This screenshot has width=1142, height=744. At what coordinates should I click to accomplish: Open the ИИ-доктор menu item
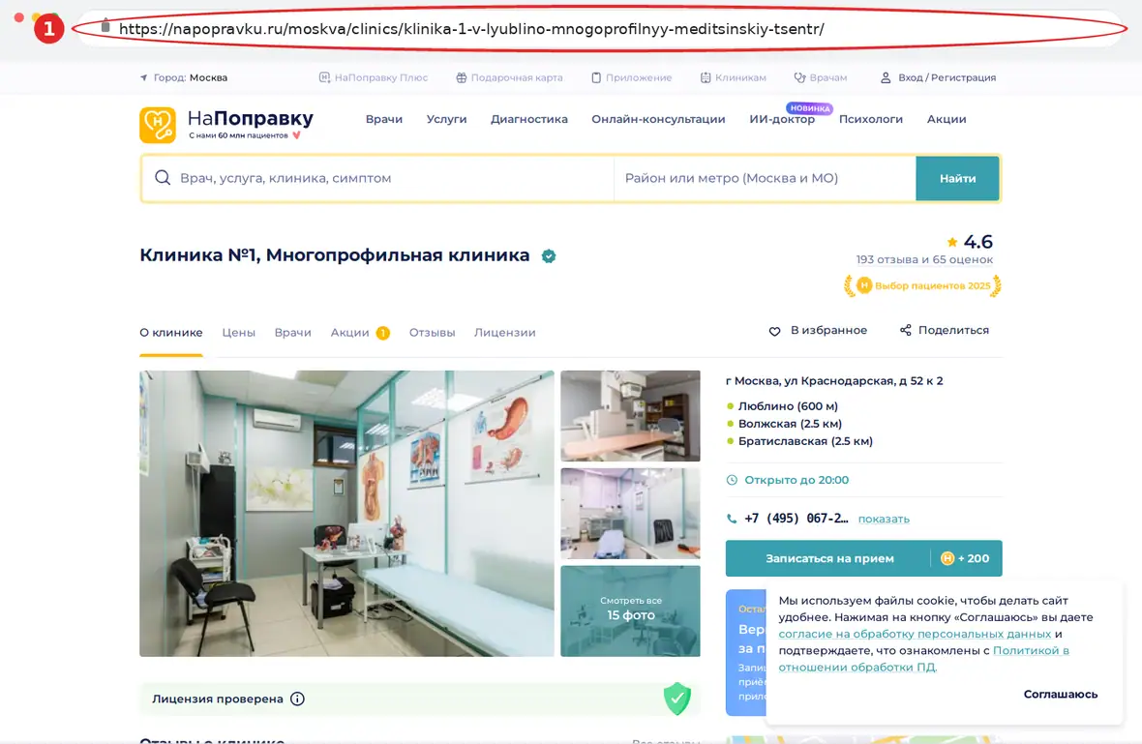pyautogui.click(x=782, y=119)
